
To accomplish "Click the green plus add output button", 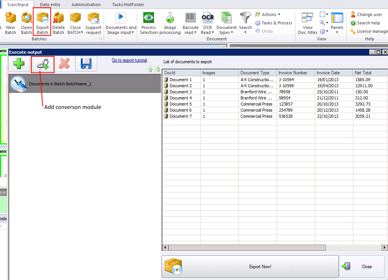I will click(19, 64).
